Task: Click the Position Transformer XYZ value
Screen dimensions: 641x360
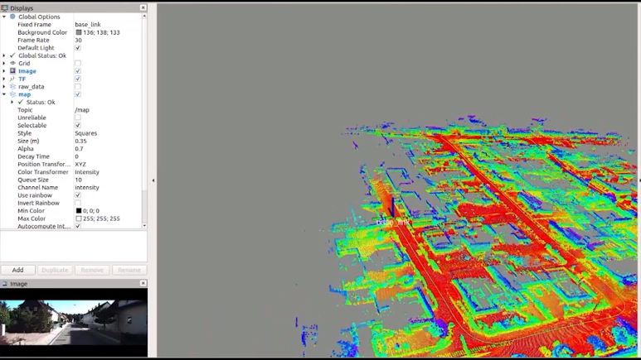Action: point(108,164)
